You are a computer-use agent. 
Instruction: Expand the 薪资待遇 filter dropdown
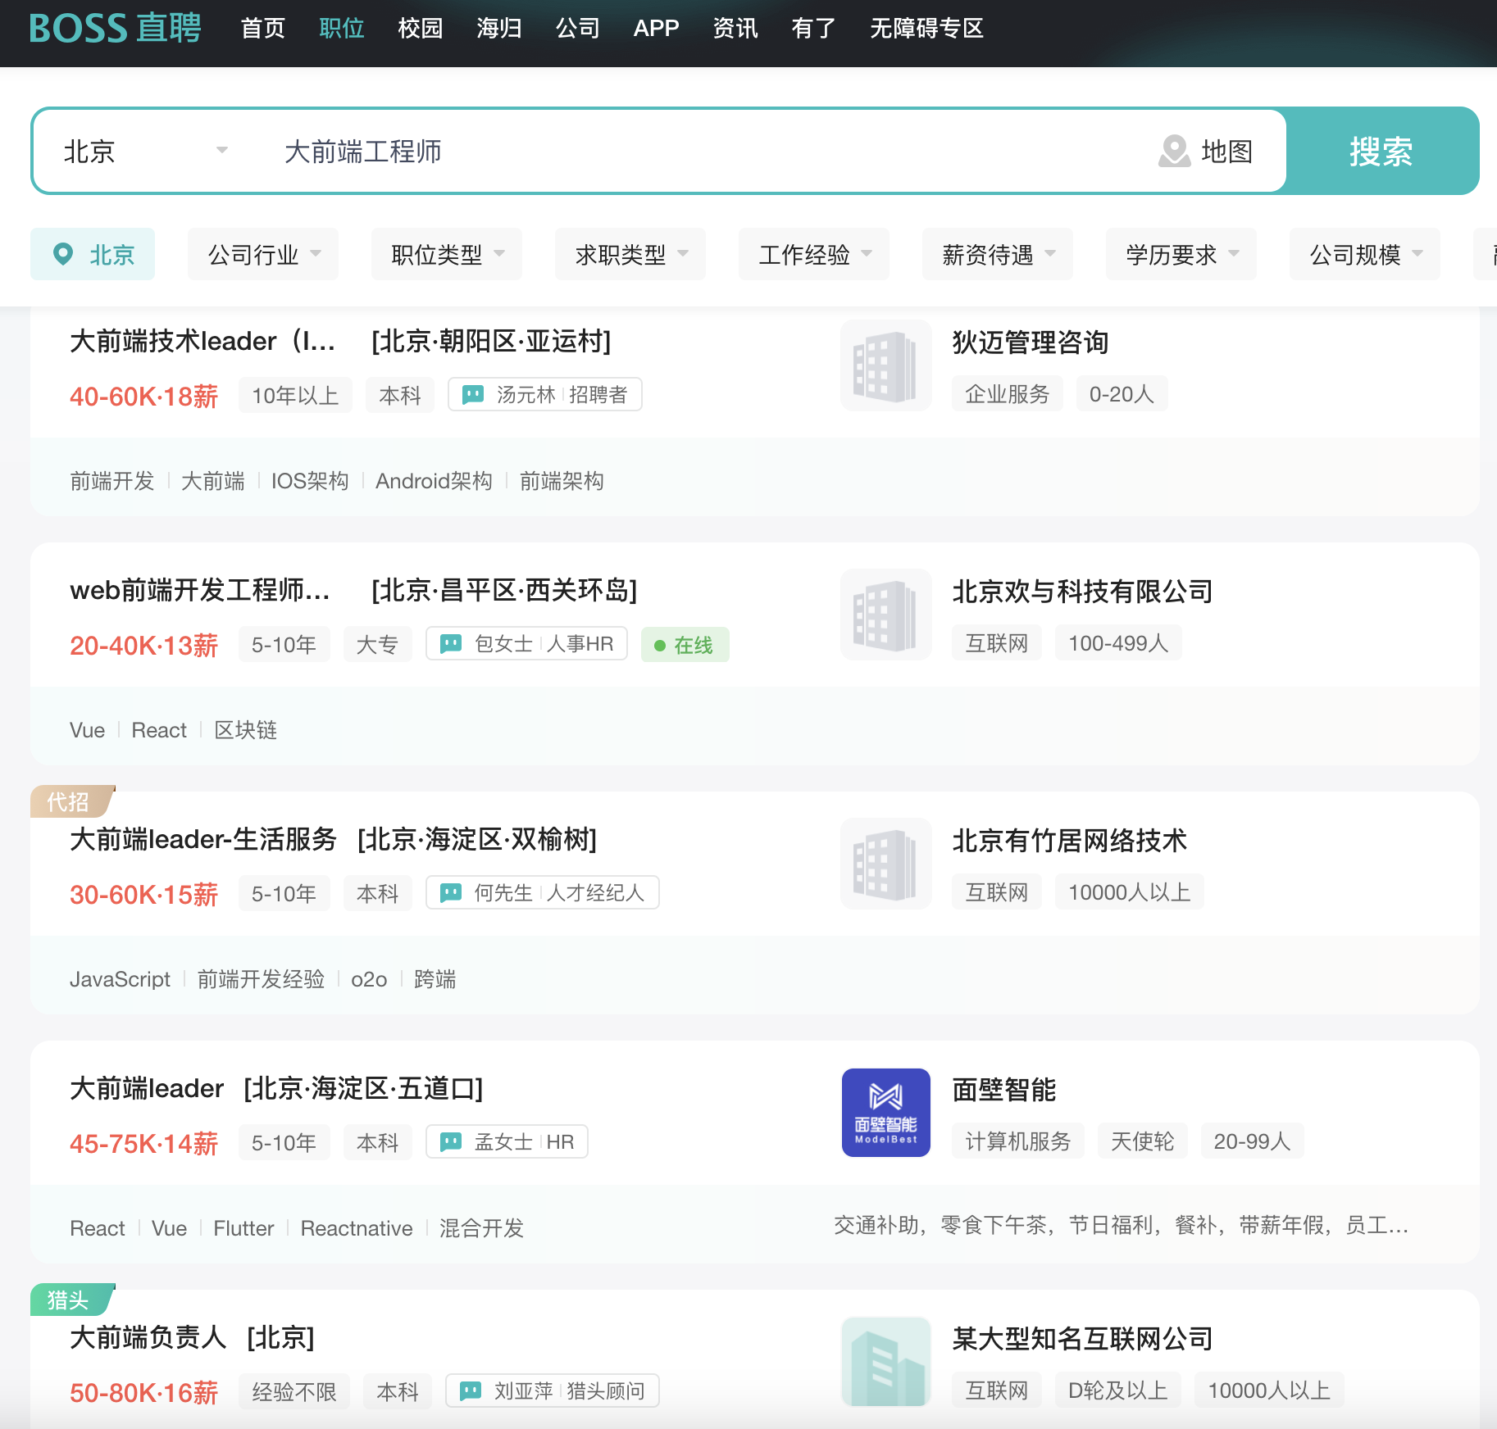click(x=997, y=255)
